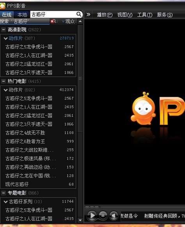
Task: Collapse the 热门电影 section
Action: click(x=4, y=81)
